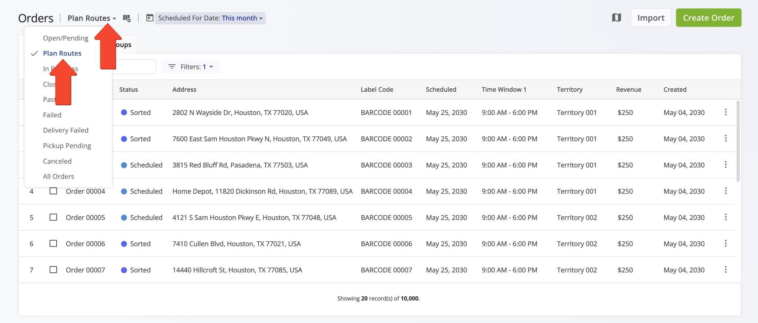Open the three-dot menu for Order 00007
The image size is (758, 323).
coord(725,269)
